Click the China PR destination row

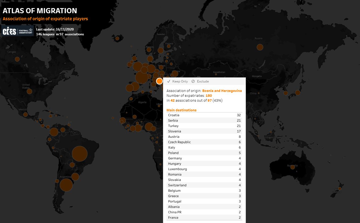(x=204, y=212)
